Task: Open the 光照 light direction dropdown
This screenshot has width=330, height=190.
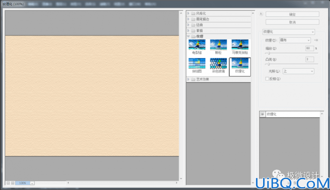Action: [x=299, y=71]
